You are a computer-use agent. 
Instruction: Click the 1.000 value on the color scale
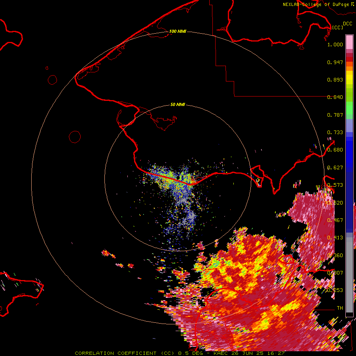click(335, 45)
